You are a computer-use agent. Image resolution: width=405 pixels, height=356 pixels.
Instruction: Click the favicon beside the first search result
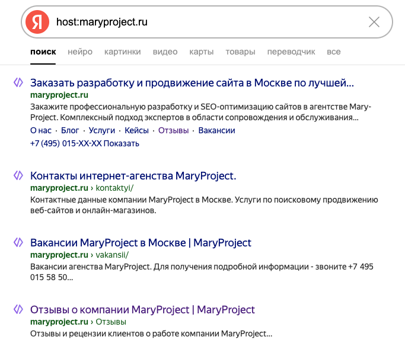pyautogui.click(x=18, y=82)
